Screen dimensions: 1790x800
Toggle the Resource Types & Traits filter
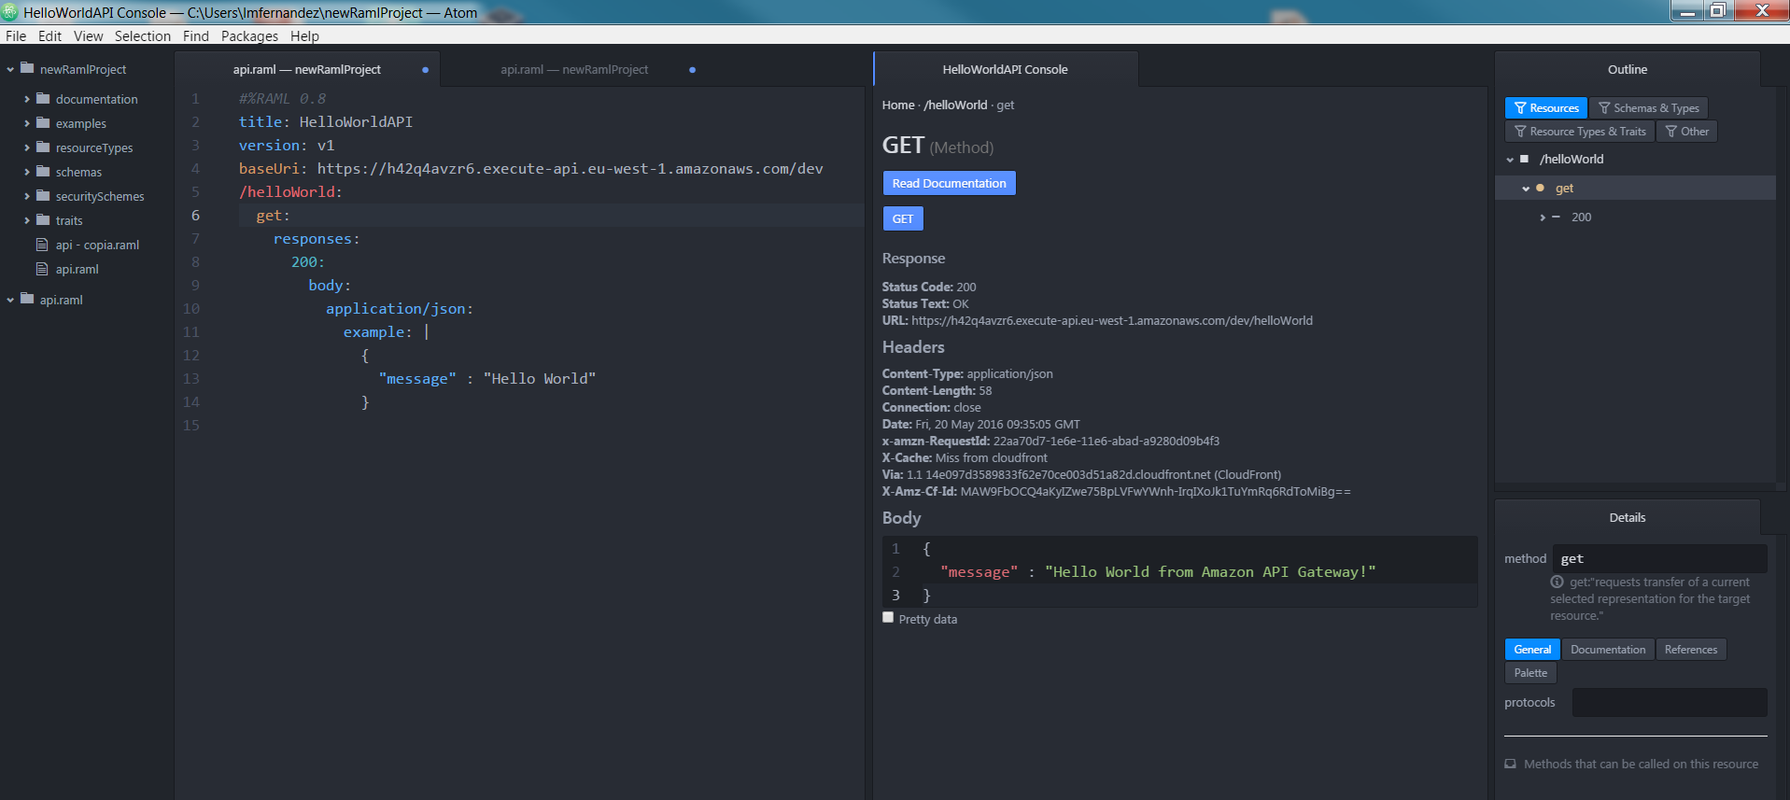(1580, 132)
